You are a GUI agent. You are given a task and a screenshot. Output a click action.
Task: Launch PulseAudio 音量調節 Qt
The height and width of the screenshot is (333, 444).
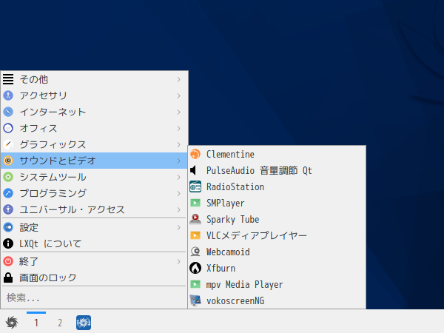(x=277, y=170)
